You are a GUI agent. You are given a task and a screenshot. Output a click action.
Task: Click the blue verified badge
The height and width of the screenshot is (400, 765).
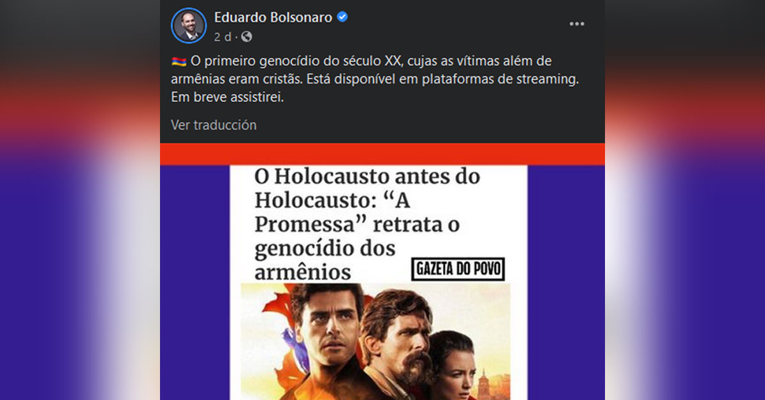[342, 17]
